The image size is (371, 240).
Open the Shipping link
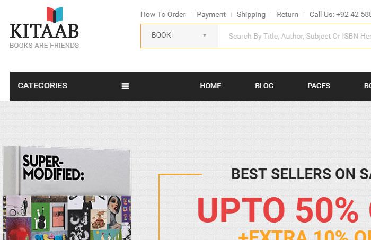[x=251, y=14]
